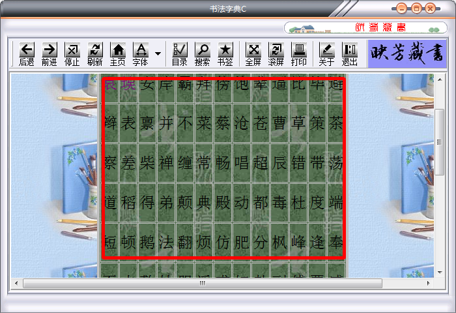Select the character 超
456x313 pixels.
pos(261,163)
